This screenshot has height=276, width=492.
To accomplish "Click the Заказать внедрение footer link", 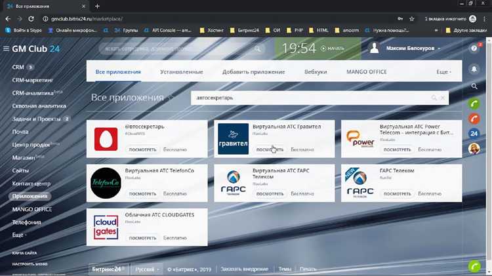I will [244, 269].
